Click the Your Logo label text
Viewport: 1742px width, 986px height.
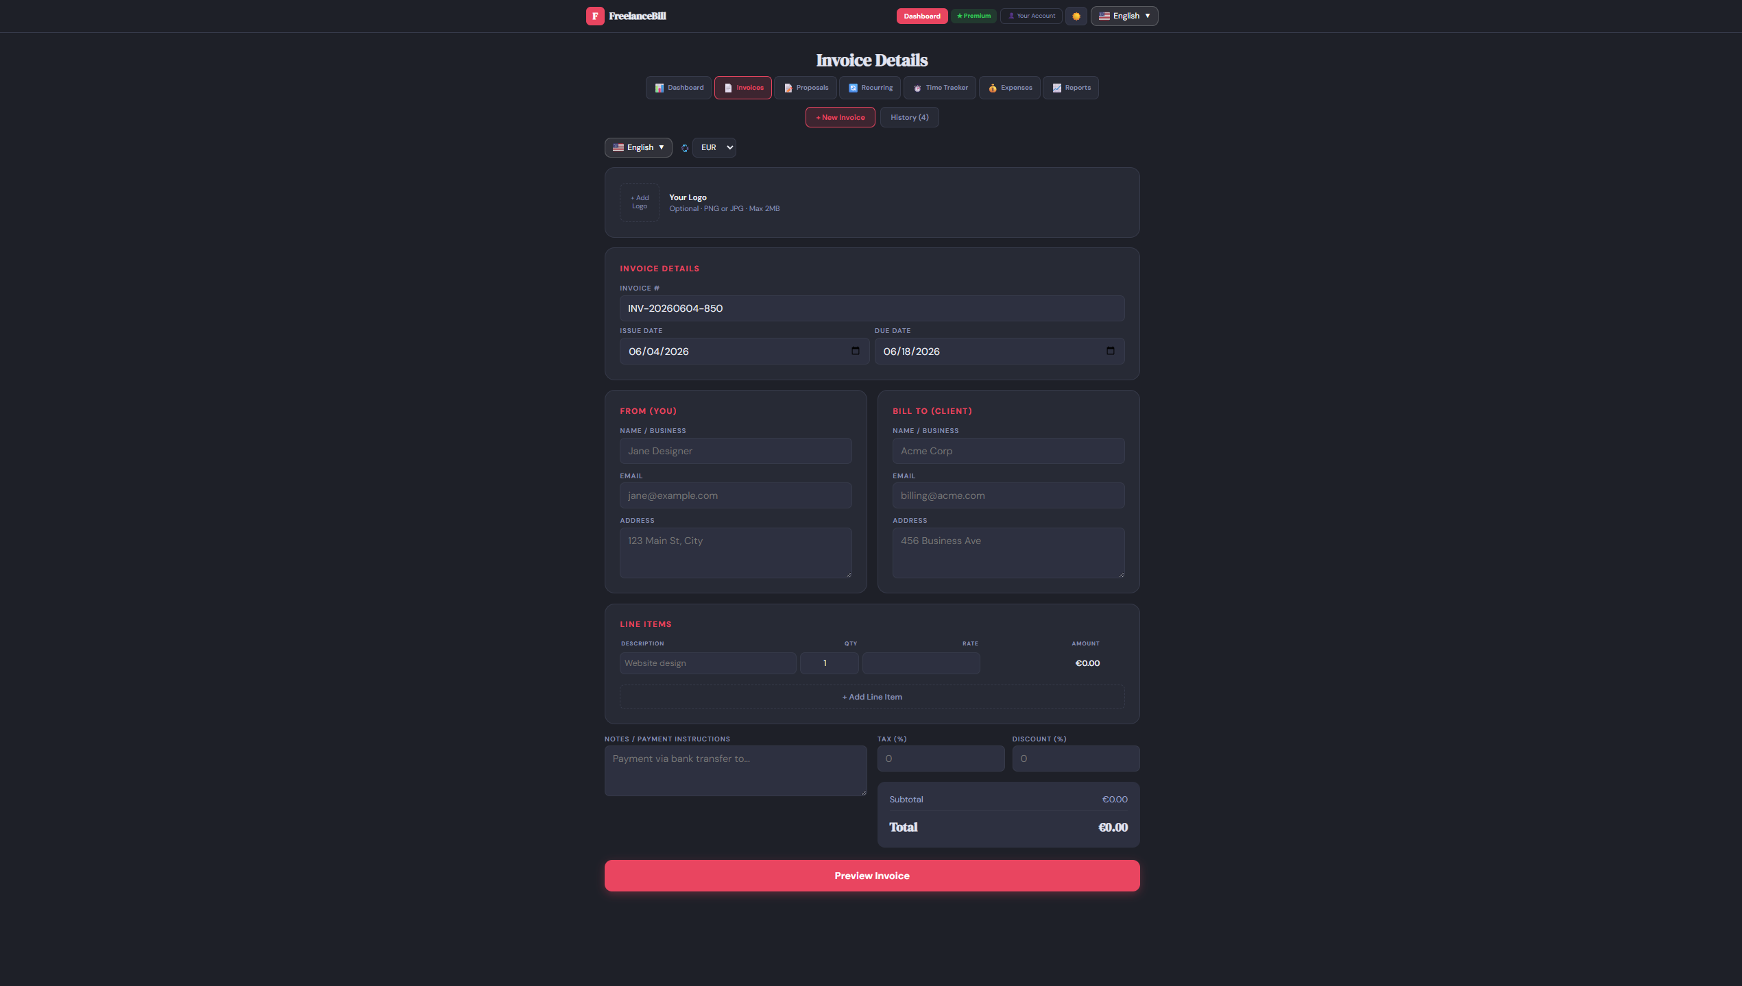687,197
